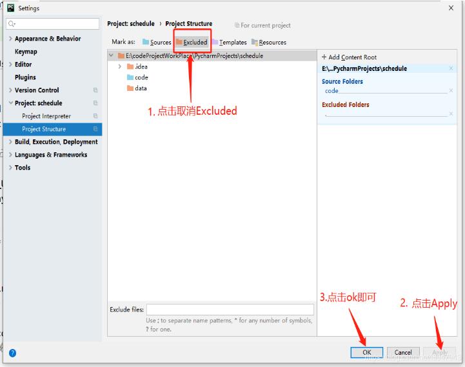Select Project Structure settings item
The image size is (465, 367).
[52, 129]
